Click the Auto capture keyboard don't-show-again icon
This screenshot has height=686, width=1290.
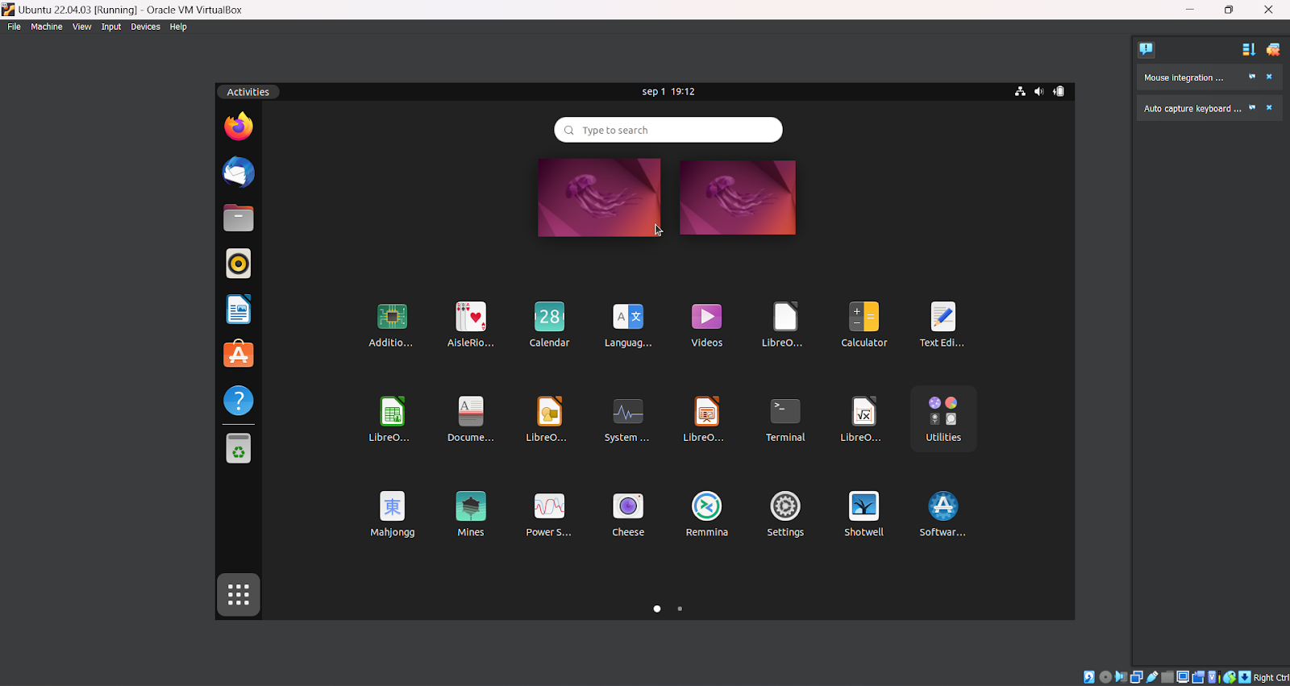pyautogui.click(x=1252, y=108)
